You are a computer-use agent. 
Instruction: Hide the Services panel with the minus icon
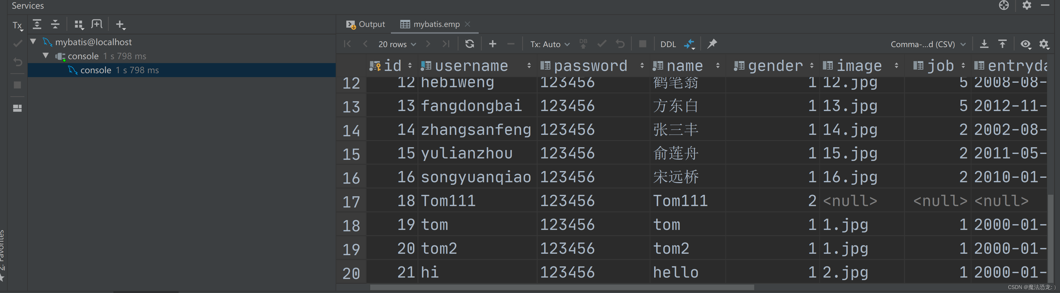coord(1045,5)
